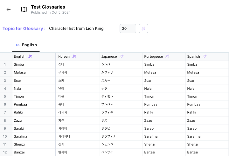Screen dimensions: 229x156
Task: Click the glossary book icon
Action: tap(24, 10)
